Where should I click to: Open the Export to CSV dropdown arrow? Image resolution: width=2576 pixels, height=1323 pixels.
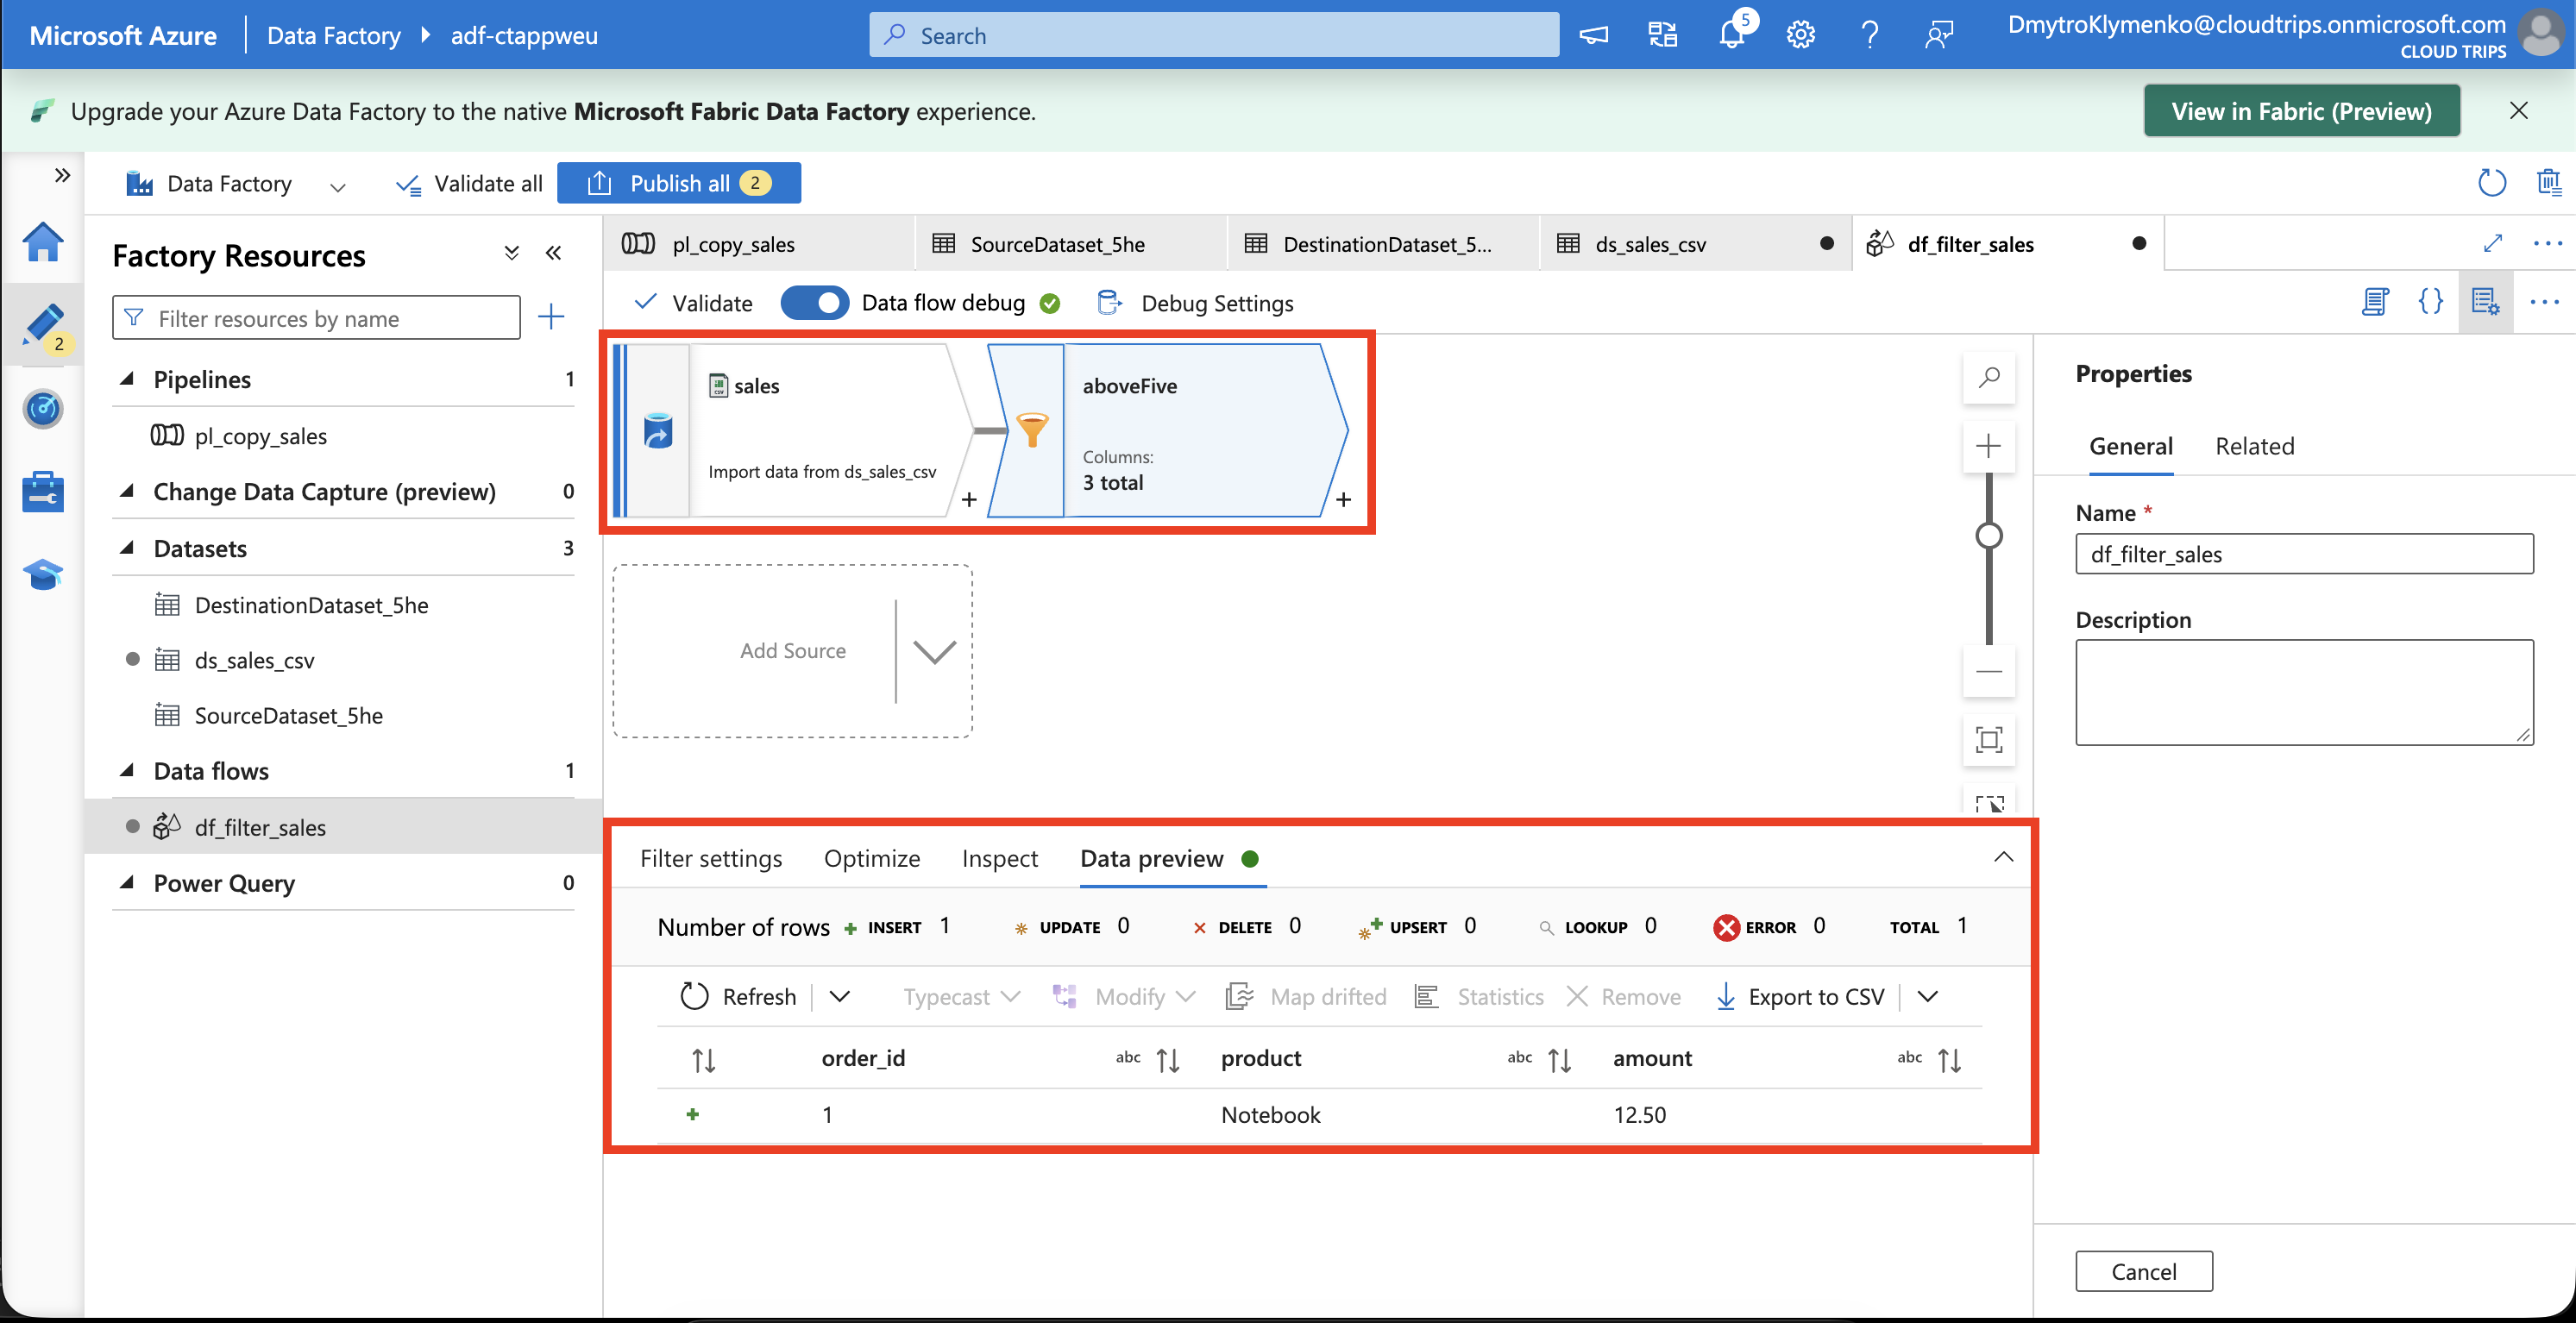1928,996
